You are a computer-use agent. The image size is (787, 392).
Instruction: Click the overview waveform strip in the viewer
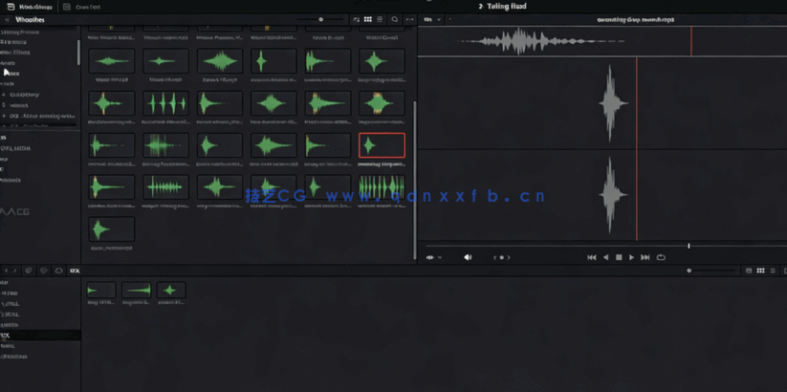[602, 41]
